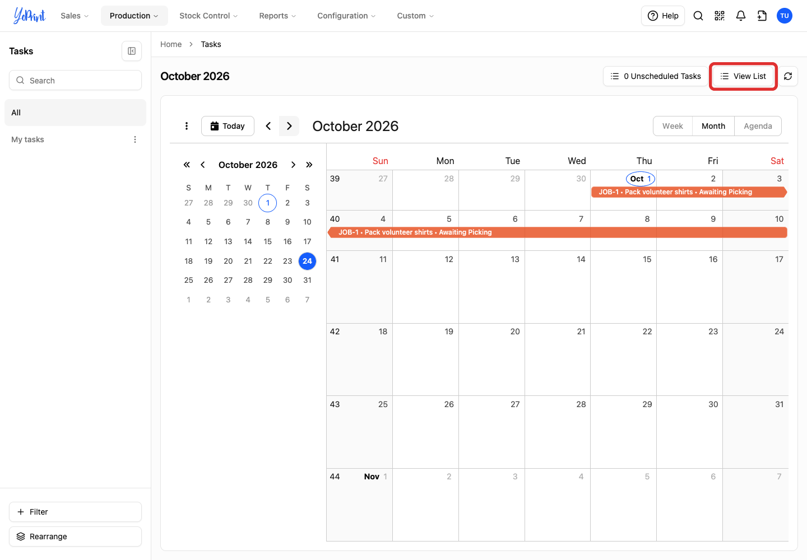Open the global search icon
This screenshot has width=807, height=560.
point(698,16)
